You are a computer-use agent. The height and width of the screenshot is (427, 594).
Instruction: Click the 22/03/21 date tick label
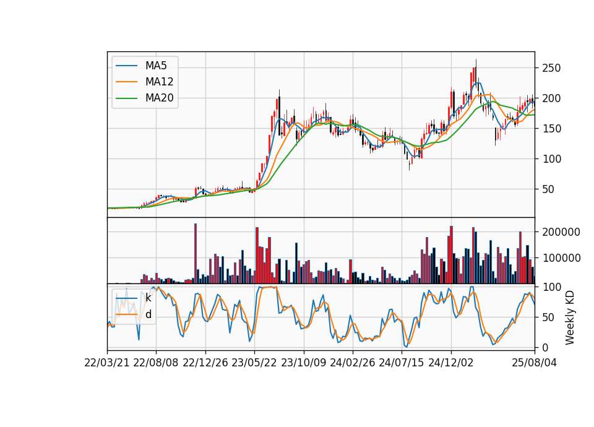pos(107,363)
